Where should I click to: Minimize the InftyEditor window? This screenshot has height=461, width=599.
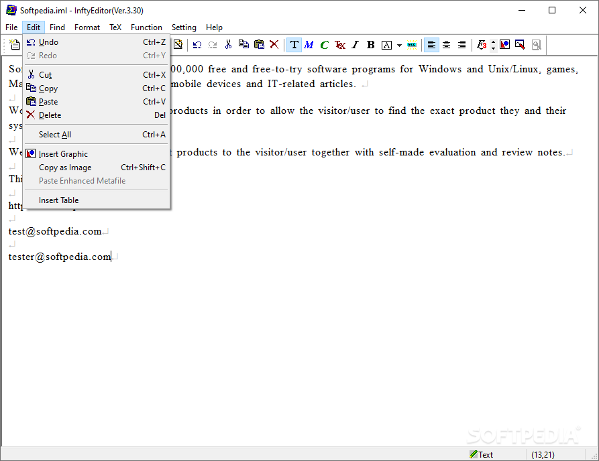(522, 10)
